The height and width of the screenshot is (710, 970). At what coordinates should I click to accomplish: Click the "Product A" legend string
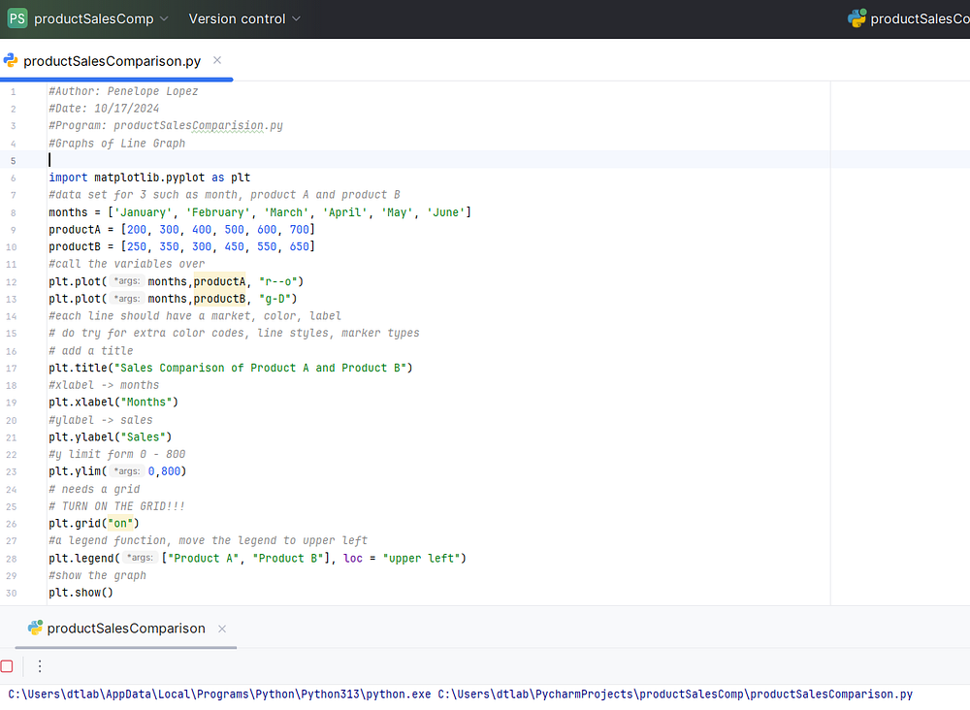coord(204,558)
